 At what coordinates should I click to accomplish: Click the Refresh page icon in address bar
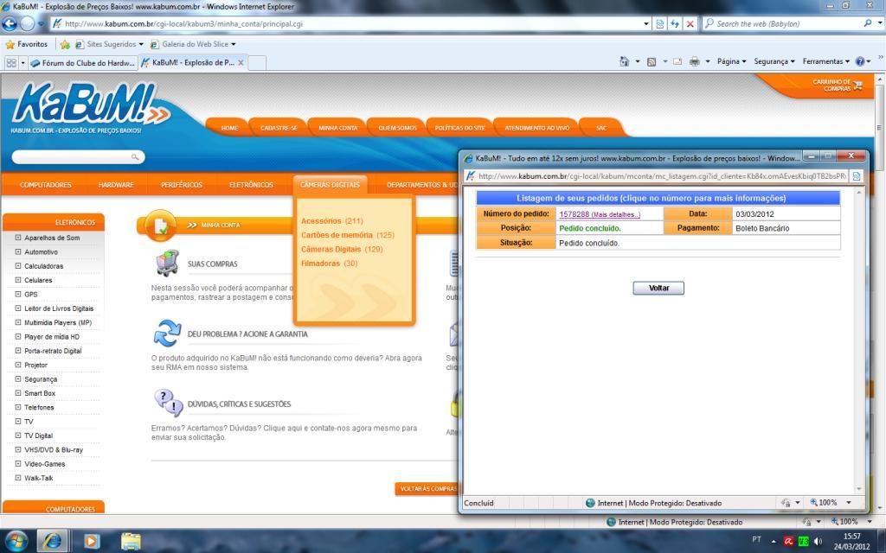pyautogui.click(x=675, y=23)
